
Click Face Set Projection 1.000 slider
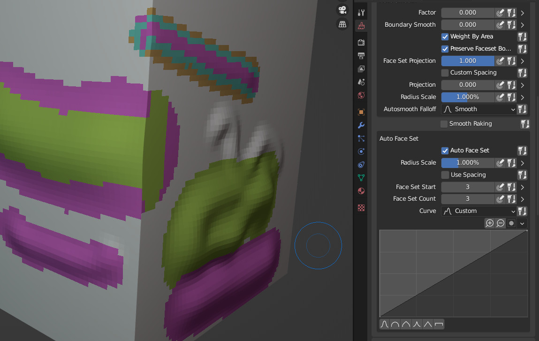pos(468,61)
